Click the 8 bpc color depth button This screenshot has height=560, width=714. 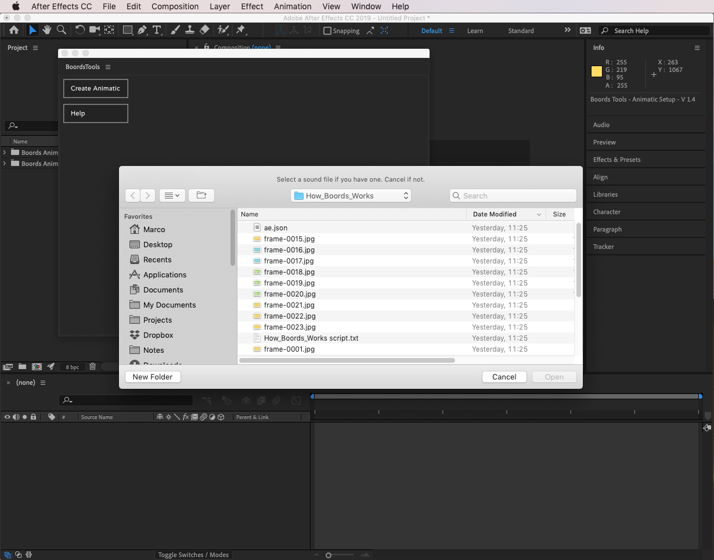coord(73,367)
